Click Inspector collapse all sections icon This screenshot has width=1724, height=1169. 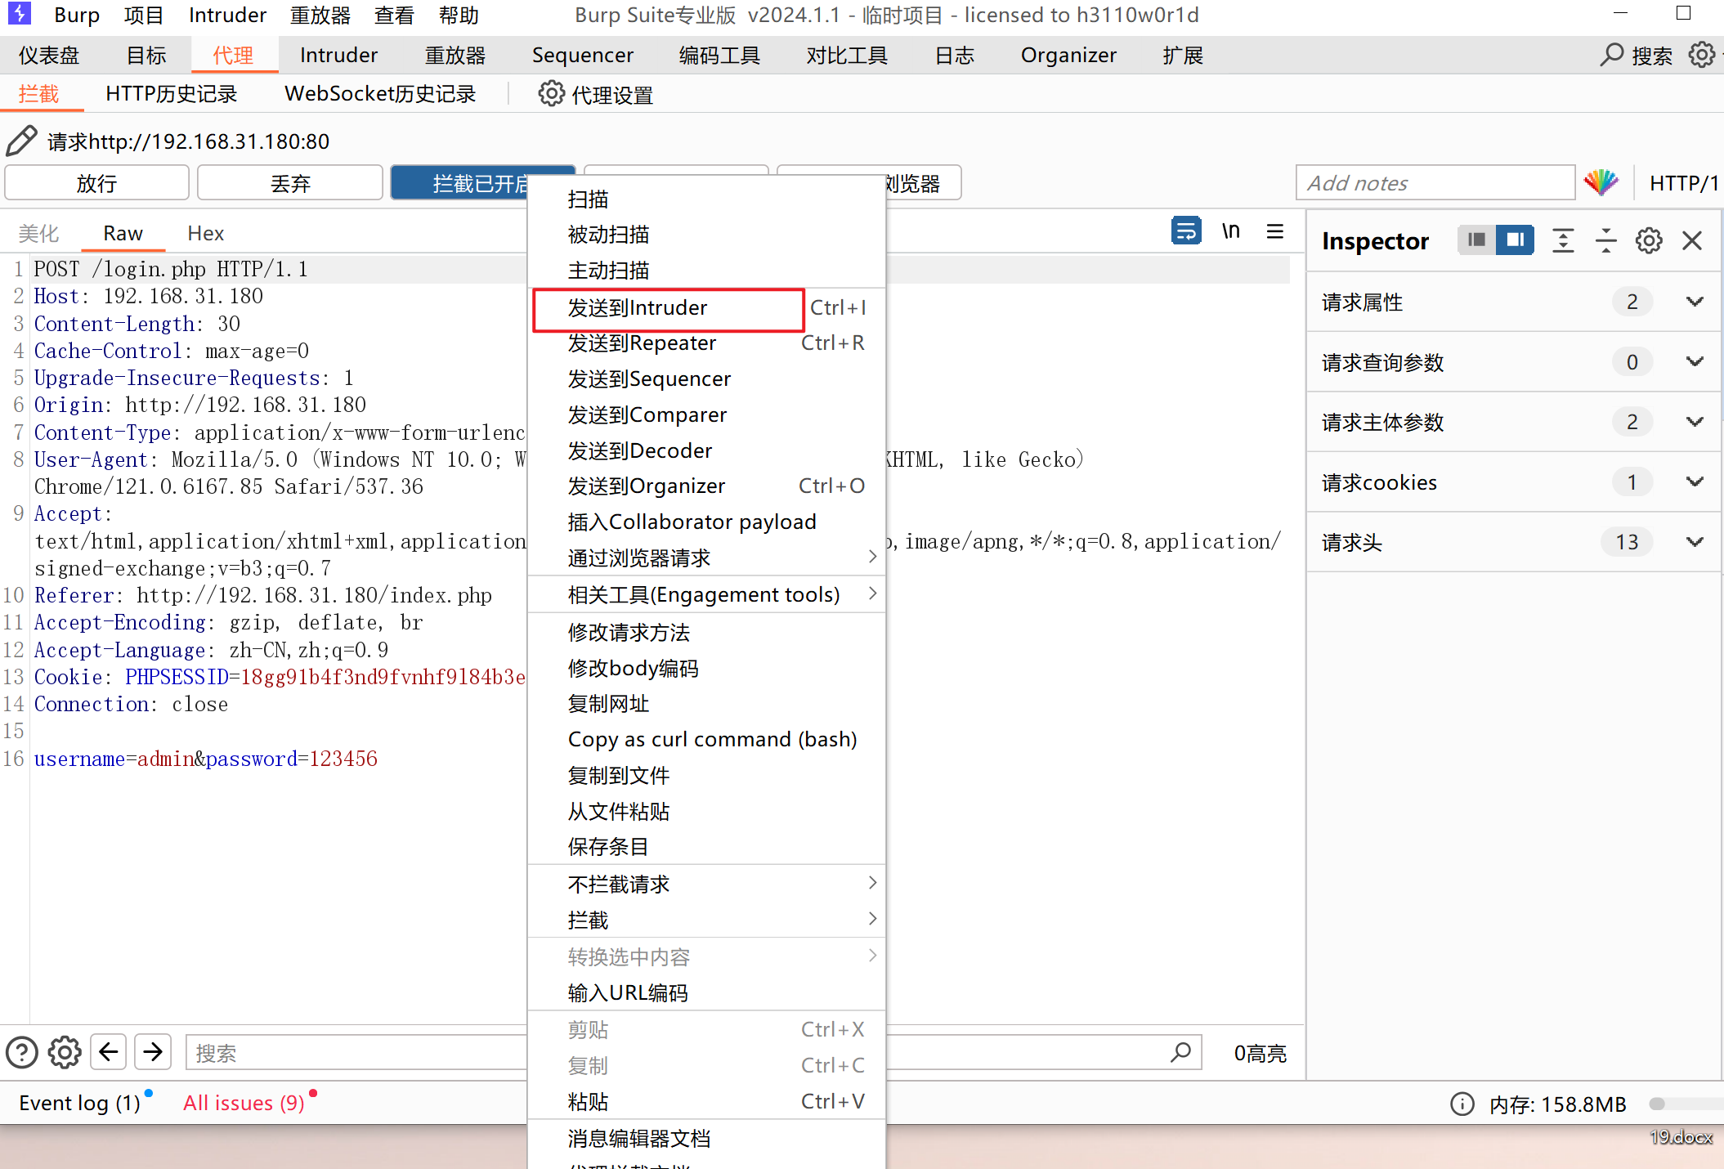[x=1605, y=240]
